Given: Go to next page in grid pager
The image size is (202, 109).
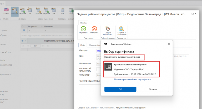Looking at the screenshot, I should coord(43,46).
